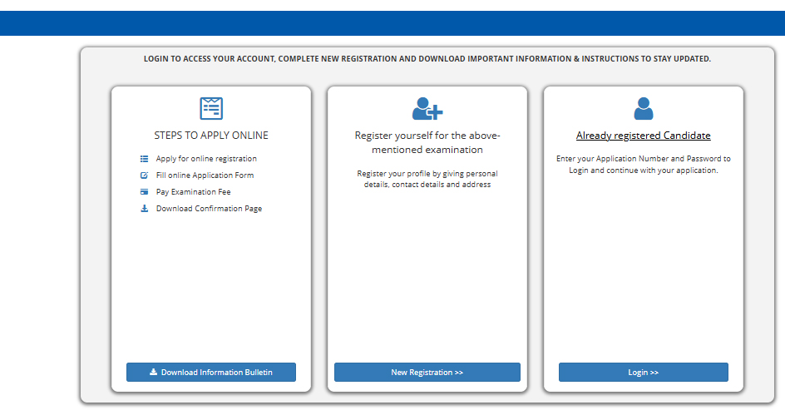785x415 pixels.
Task: Click the 'Register yourself for the above-mentioned examination' heading
Action: coord(427,143)
